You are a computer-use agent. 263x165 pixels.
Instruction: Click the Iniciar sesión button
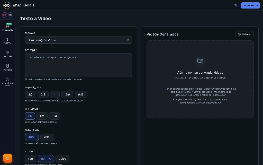click(x=250, y=5)
